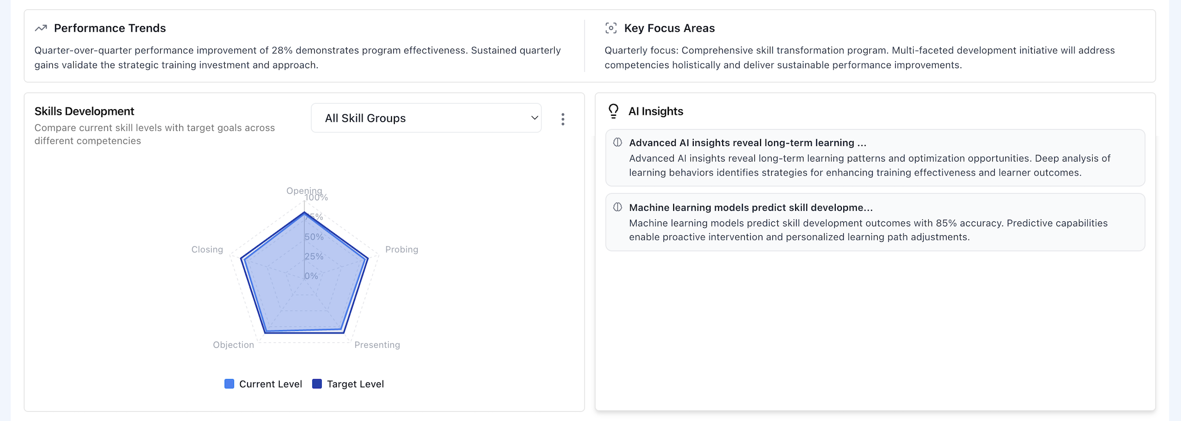
Task: Open the Machine learning models insight card
Action: click(x=875, y=222)
